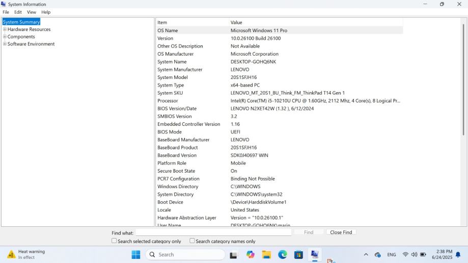Select the System Model row
Viewport: 468px width, 263px height.
pyautogui.click(x=280, y=77)
